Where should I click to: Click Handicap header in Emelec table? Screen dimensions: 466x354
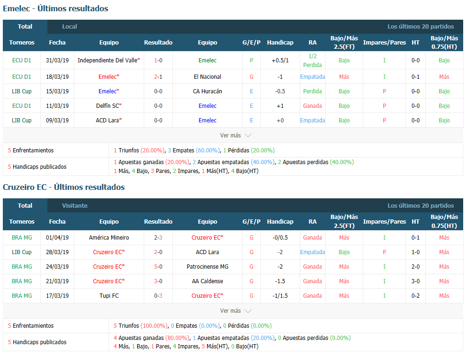click(x=280, y=42)
